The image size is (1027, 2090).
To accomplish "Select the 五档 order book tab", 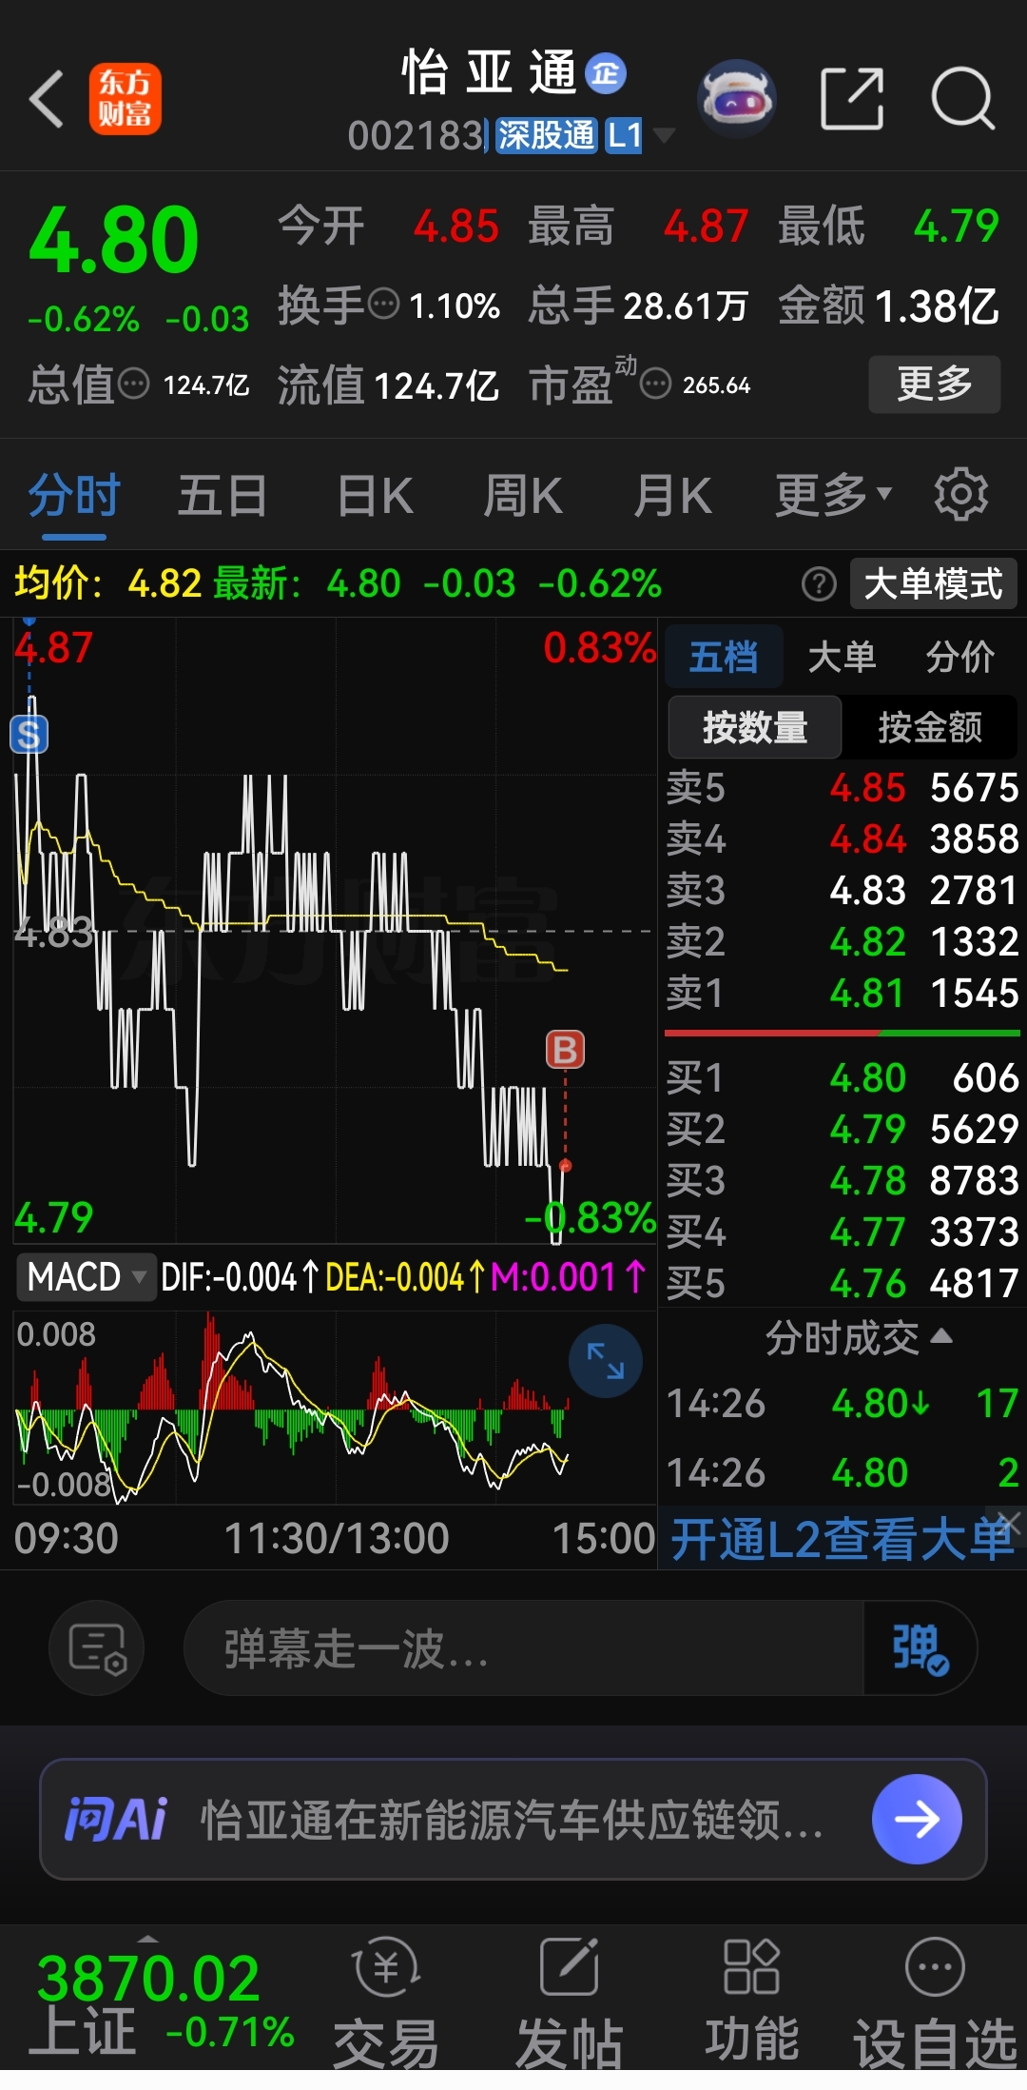I will coord(724,657).
